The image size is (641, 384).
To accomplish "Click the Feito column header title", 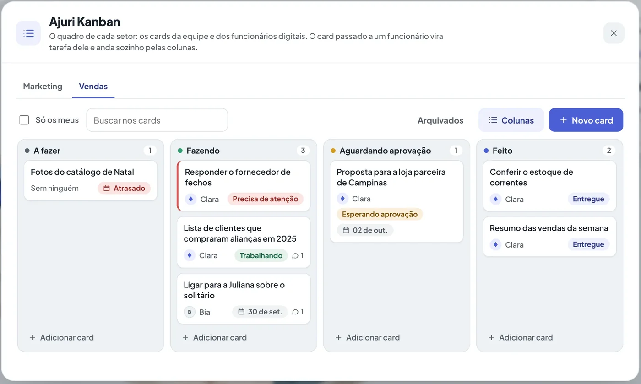I will click(x=502, y=151).
